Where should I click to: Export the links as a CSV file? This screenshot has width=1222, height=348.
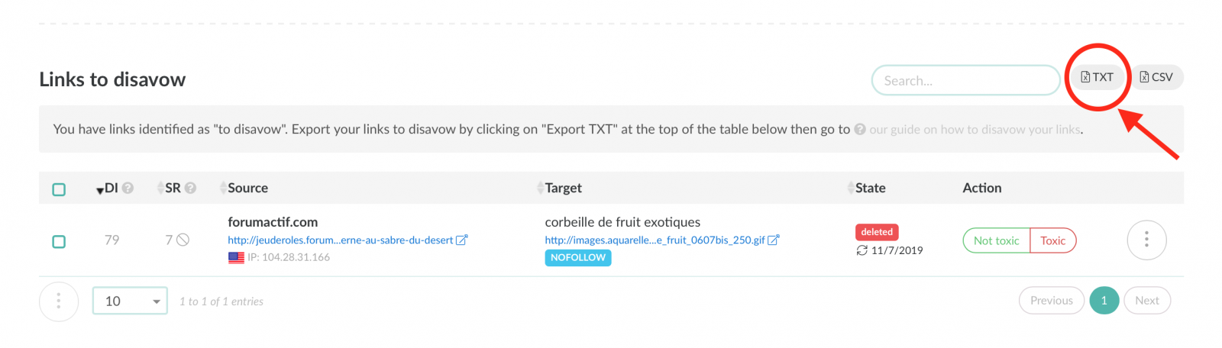coord(1156,77)
